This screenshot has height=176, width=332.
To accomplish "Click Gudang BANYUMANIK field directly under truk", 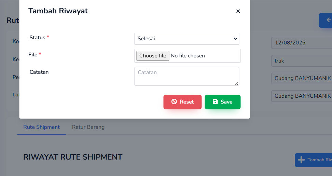I will 301,78.
